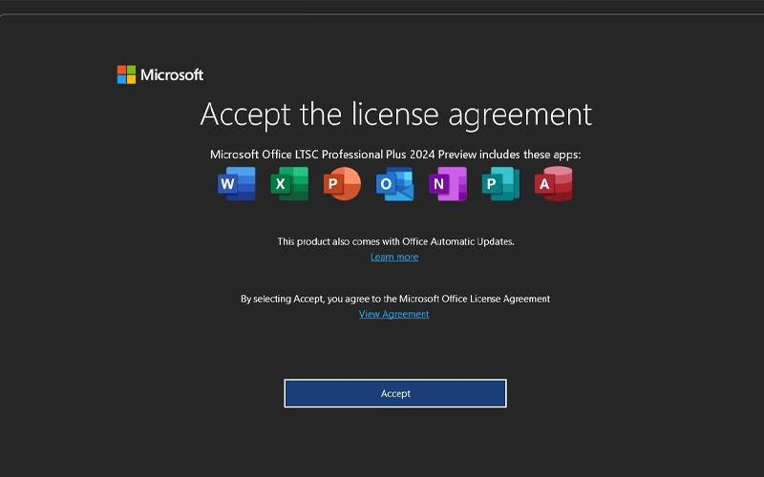Open the Learn more link

click(394, 257)
